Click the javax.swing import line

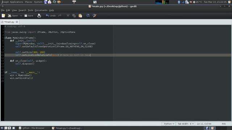click(x=40, y=32)
